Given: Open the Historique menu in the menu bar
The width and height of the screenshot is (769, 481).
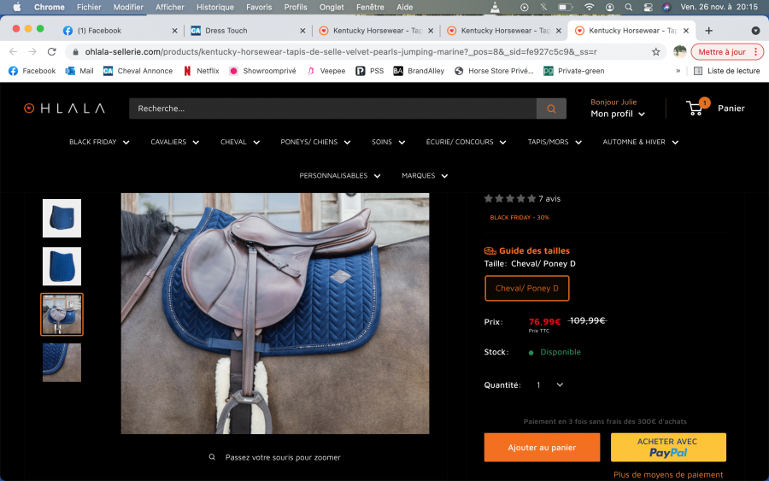Looking at the screenshot, I should (214, 7).
